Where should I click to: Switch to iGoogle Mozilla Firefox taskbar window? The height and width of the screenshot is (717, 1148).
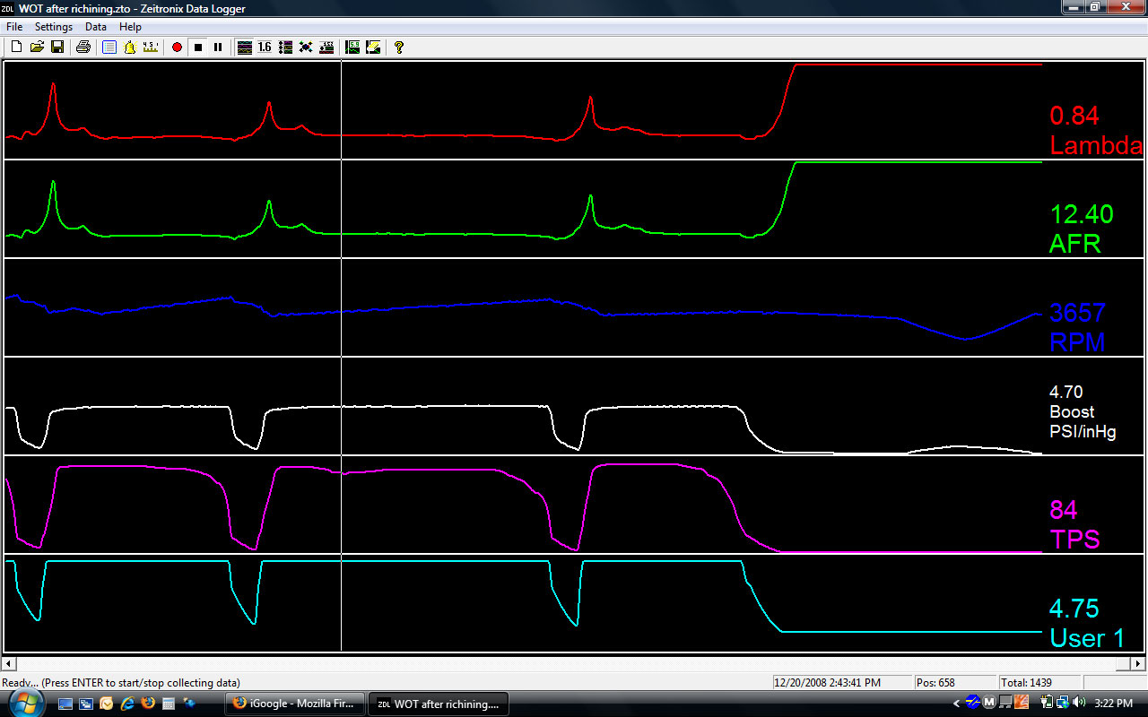pos(294,704)
